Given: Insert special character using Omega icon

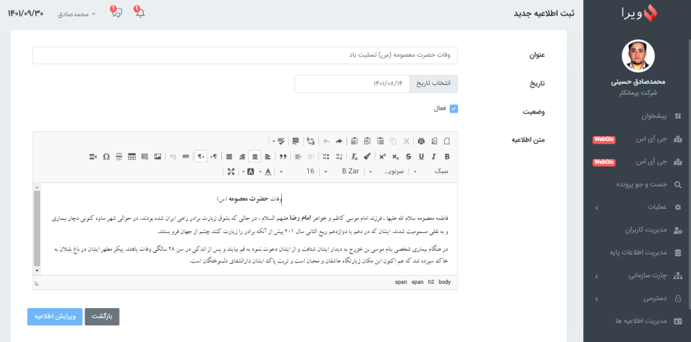Looking at the screenshot, I should pyautogui.click(x=106, y=156).
